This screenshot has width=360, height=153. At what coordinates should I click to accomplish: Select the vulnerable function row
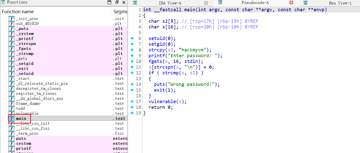point(67,114)
